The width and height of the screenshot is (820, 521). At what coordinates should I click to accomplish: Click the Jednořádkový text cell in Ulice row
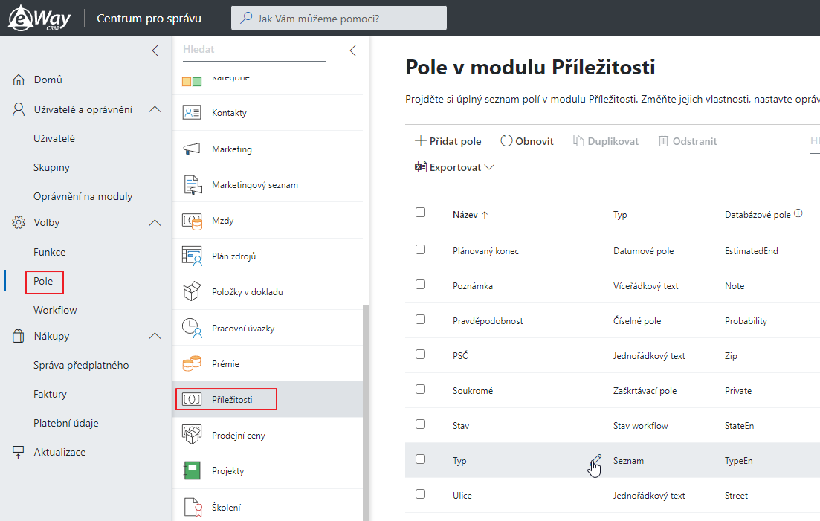click(649, 496)
